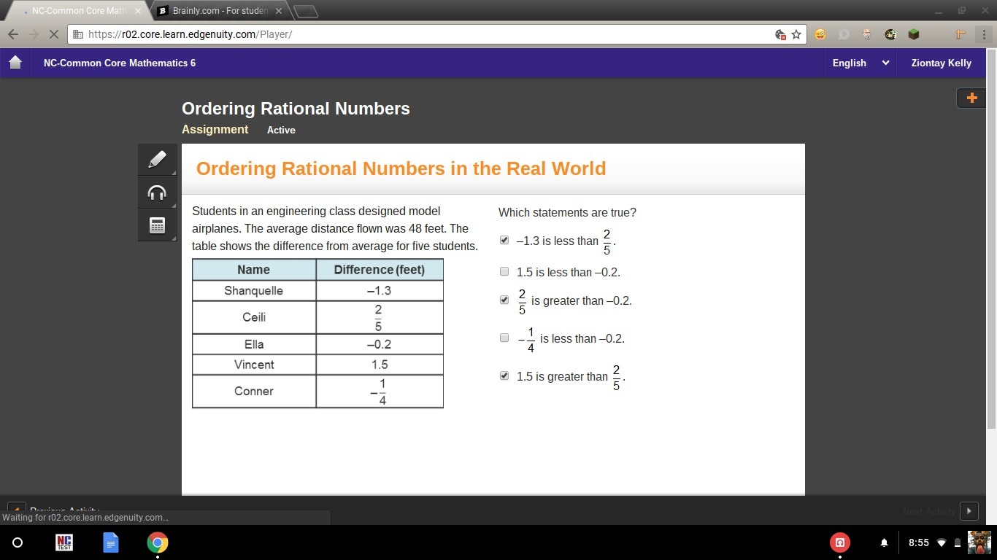Viewport: 997px width, 560px height.
Task: Check "–1/4 is less than –0.2" checkbox
Action: coord(504,338)
